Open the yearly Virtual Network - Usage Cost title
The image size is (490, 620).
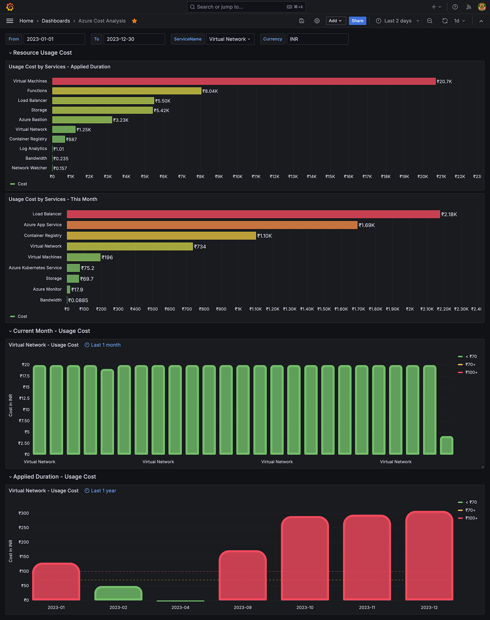[43, 491]
